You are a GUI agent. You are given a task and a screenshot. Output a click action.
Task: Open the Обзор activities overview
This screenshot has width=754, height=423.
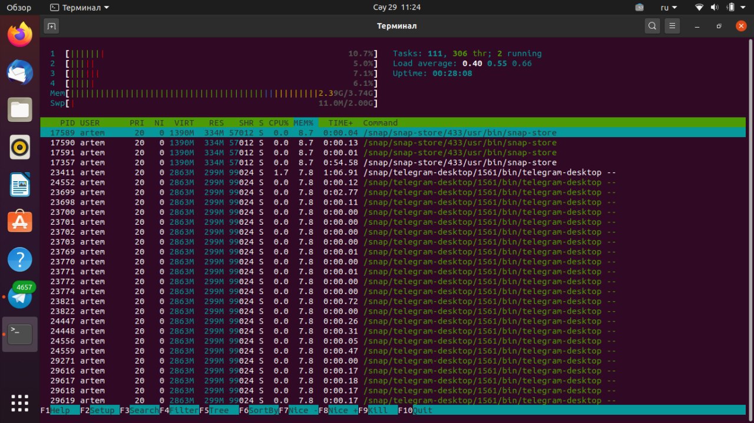coord(19,8)
